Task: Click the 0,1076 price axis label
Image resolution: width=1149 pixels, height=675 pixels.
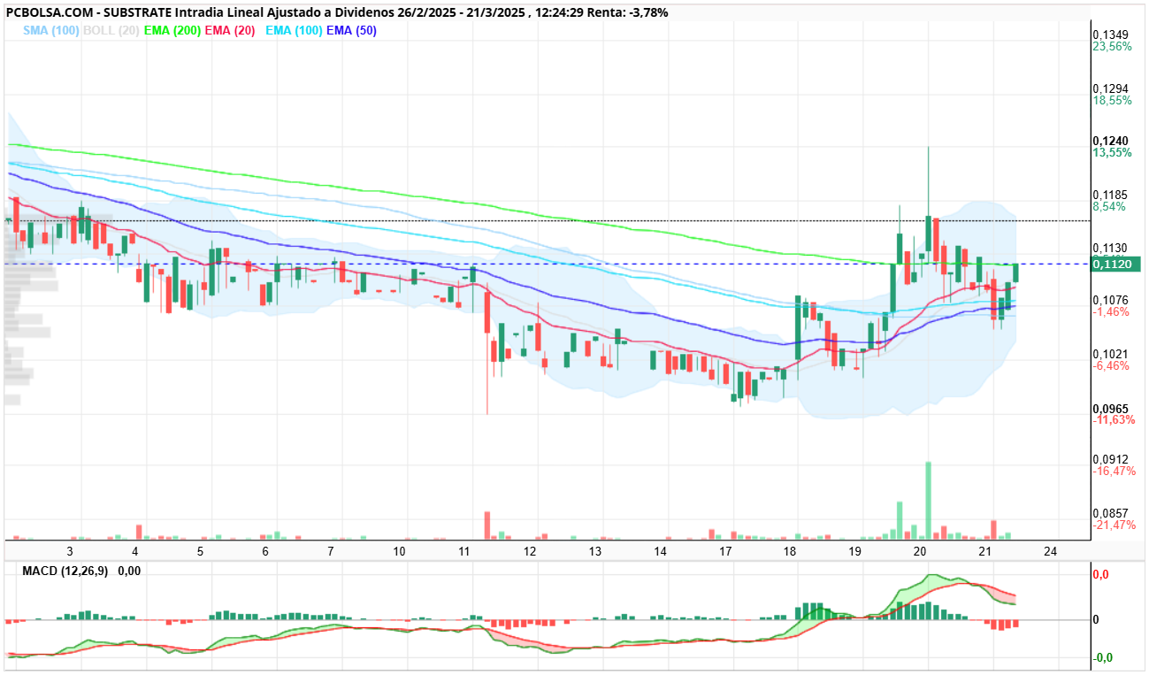Action: 1111,300
